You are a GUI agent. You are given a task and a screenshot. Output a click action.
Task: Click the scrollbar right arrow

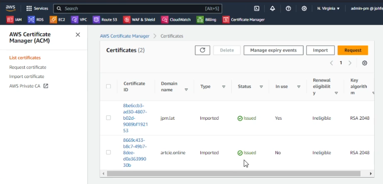[371, 174]
